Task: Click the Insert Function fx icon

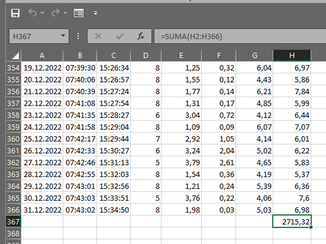Action: click(141, 36)
